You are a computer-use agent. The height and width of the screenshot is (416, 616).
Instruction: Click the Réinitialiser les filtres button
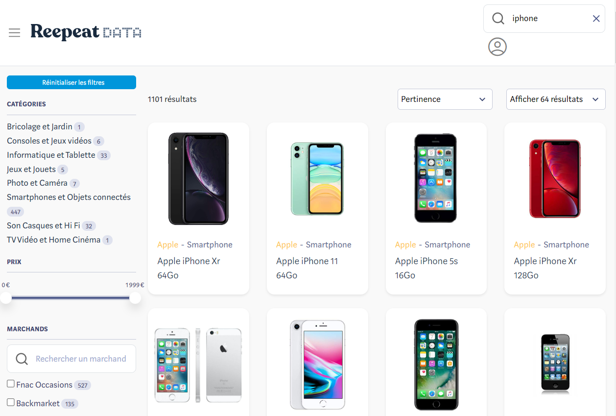click(x=71, y=82)
